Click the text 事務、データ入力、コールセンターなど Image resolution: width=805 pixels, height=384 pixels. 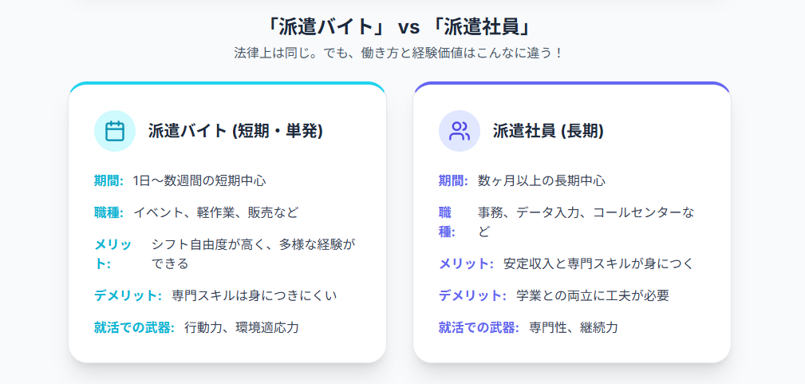click(x=586, y=221)
